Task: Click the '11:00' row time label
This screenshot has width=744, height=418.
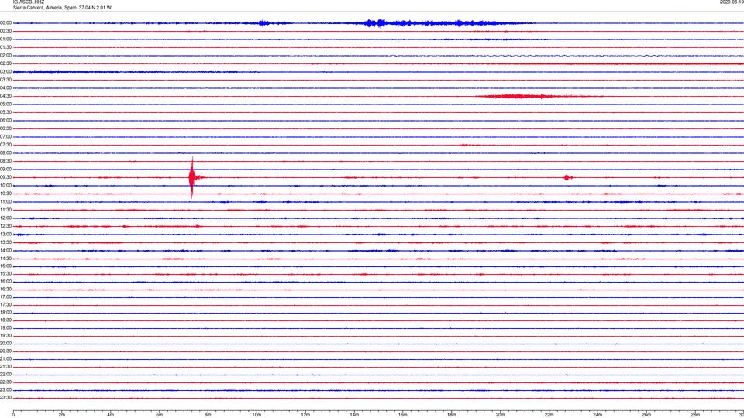Action: 5,202
